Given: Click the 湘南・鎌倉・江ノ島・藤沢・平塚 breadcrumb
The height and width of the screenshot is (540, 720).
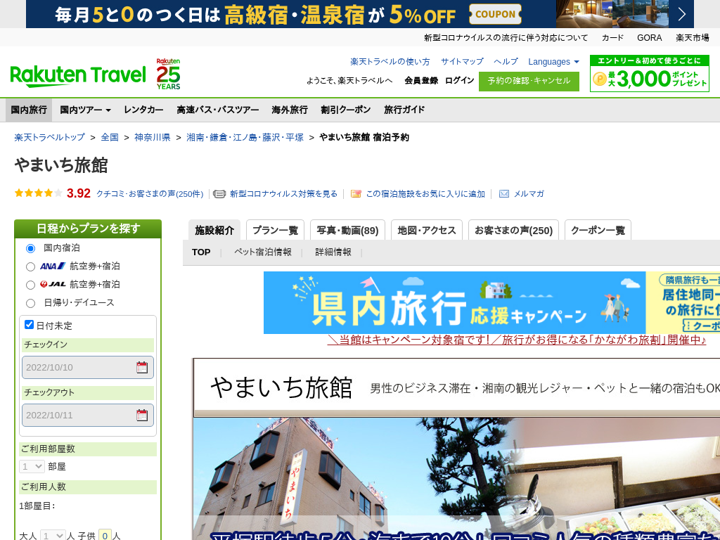Looking at the screenshot, I should click(245, 137).
